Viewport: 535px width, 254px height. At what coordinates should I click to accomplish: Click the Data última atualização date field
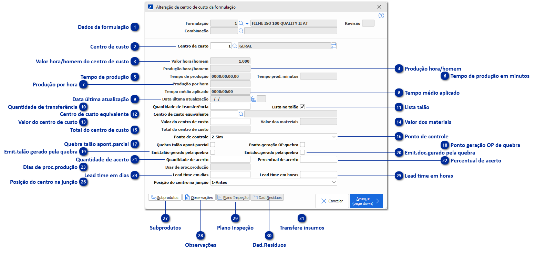pyautogui.click(x=230, y=99)
